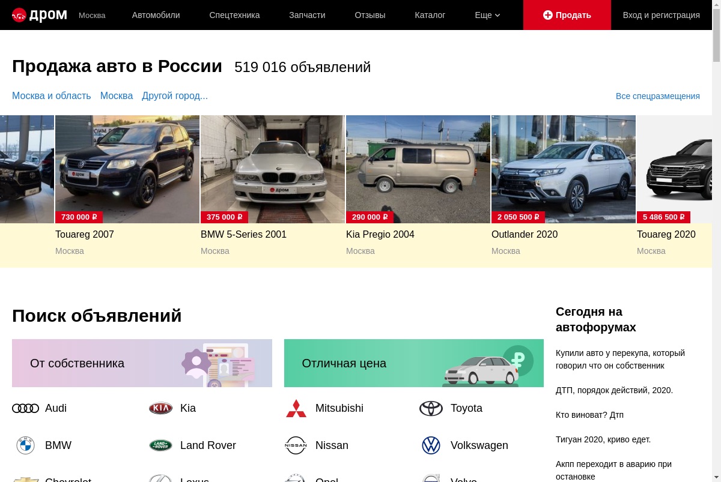Open the От собственника banner
721x482 pixels.
(142, 363)
